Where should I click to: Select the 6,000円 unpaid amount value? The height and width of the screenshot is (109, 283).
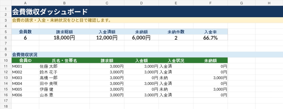click(141, 38)
